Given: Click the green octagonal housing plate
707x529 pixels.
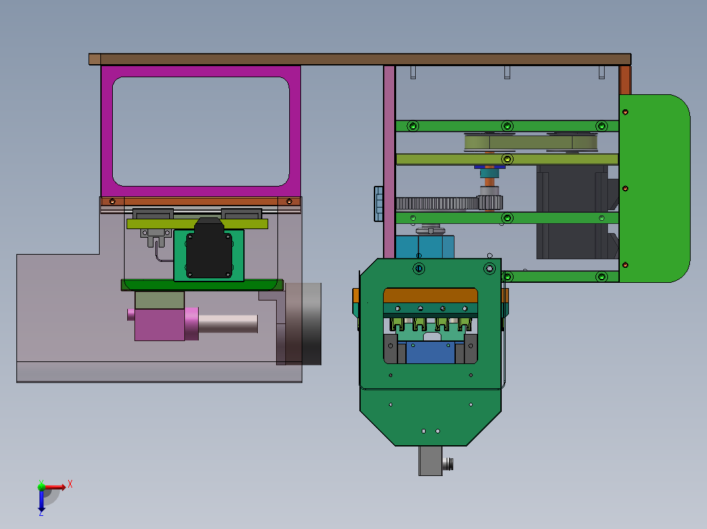Looking at the screenshot, I should (431, 352).
